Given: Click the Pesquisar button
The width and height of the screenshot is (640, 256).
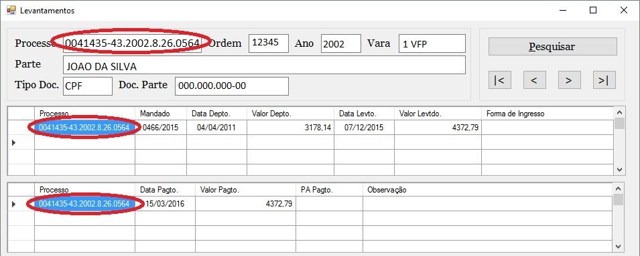Looking at the screenshot, I should pyautogui.click(x=553, y=46).
